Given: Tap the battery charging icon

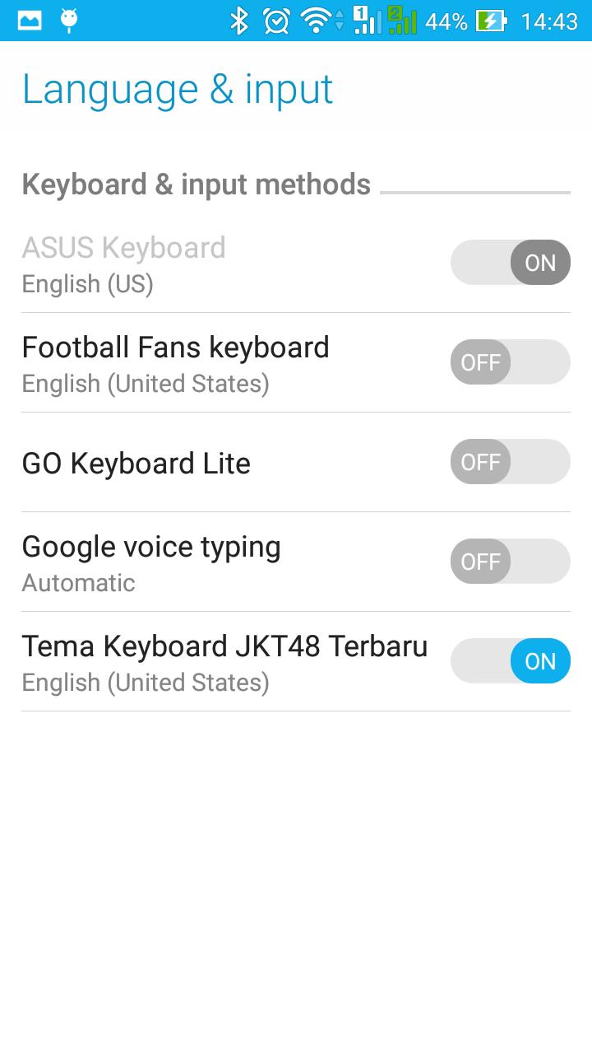Looking at the screenshot, I should point(491,21).
